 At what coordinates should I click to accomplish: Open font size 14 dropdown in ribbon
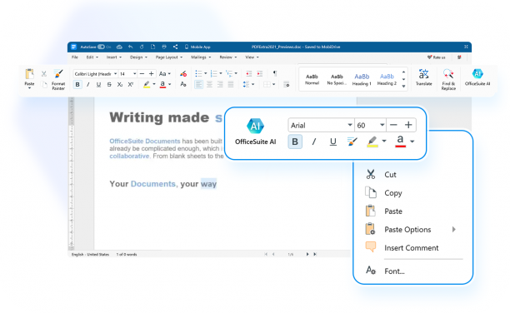[x=134, y=74]
